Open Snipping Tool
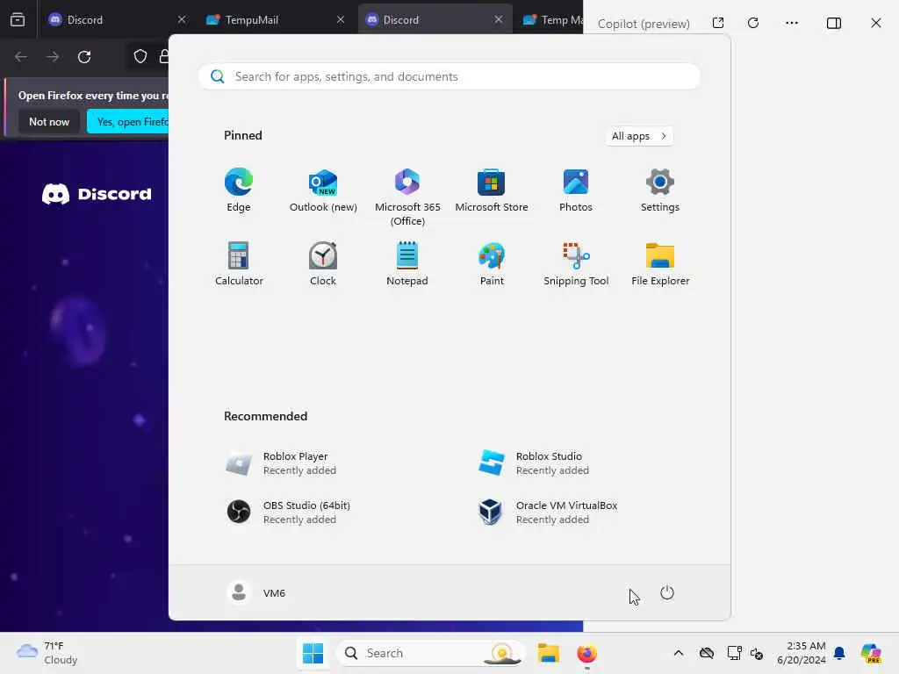Image resolution: width=899 pixels, height=674 pixels. point(576,263)
